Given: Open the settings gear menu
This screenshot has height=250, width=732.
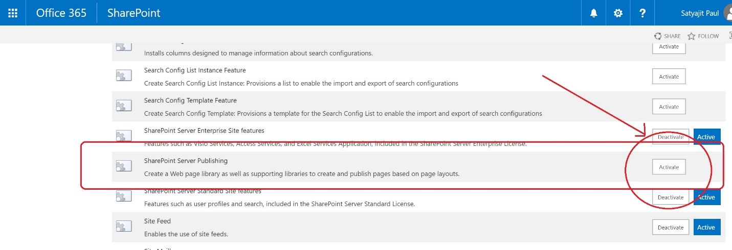Looking at the screenshot, I should pyautogui.click(x=618, y=13).
